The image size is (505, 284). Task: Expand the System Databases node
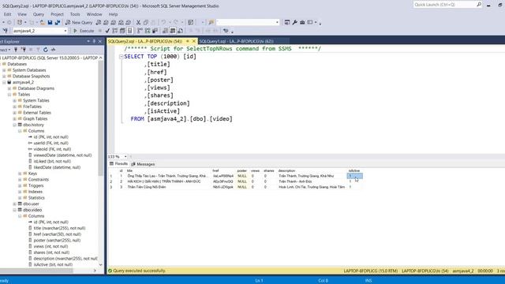(4, 70)
